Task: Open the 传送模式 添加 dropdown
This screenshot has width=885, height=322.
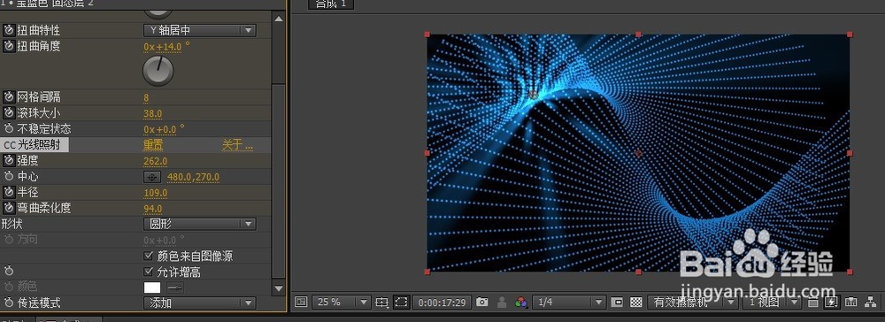Action: pyautogui.click(x=200, y=303)
